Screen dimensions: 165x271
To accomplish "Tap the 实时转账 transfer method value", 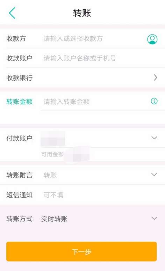I will pyautogui.click(x=54, y=219).
